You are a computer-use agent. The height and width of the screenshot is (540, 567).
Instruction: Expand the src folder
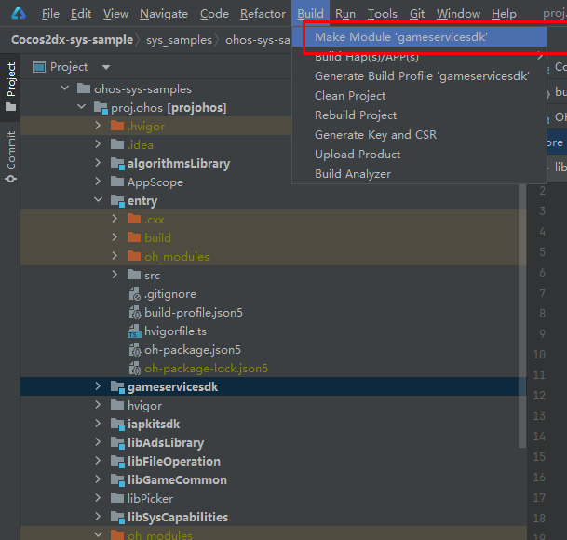point(115,274)
